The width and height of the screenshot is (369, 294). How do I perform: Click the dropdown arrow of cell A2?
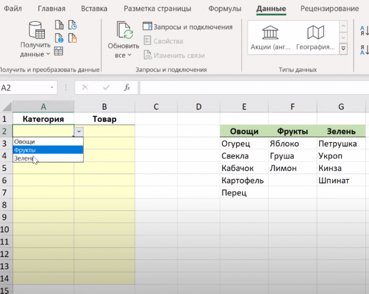point(79,132)
